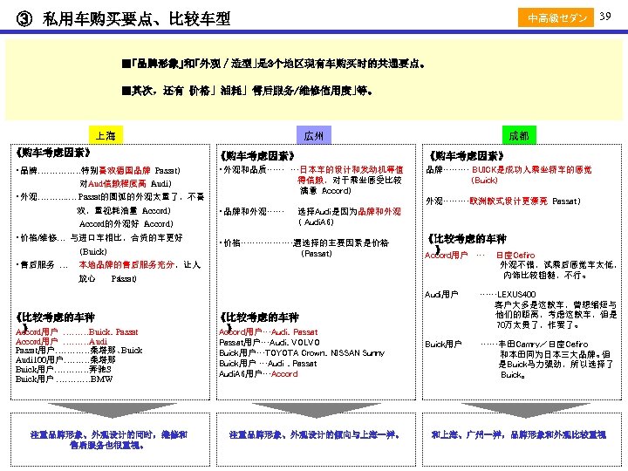The width and height of the screenshot is (628, 471).
Task: Click Guangzhou row with 'TOYOTA Crown, NISSAN Sunny'
Action: tap(302, 353)
